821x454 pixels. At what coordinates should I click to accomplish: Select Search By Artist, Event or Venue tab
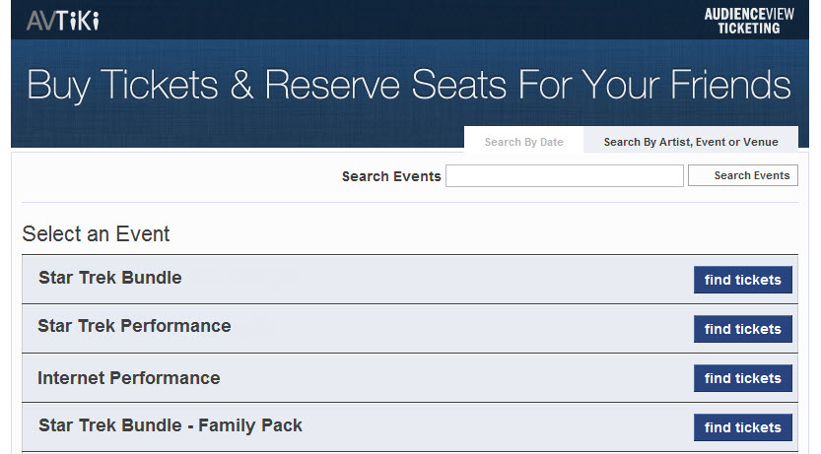(691, 141)
